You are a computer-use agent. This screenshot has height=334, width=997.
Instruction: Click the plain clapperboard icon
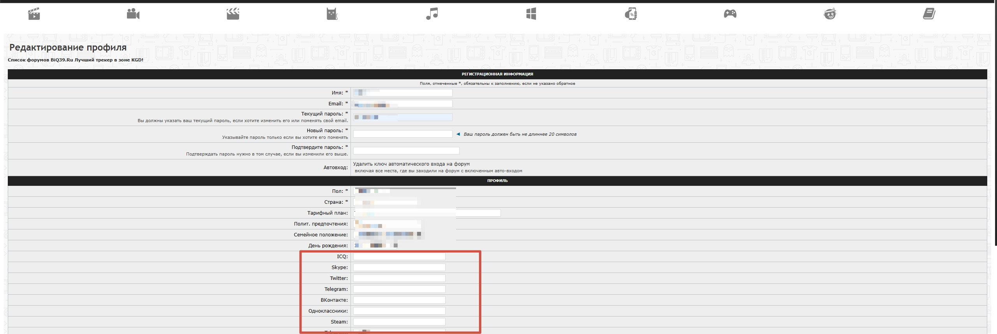233,14
